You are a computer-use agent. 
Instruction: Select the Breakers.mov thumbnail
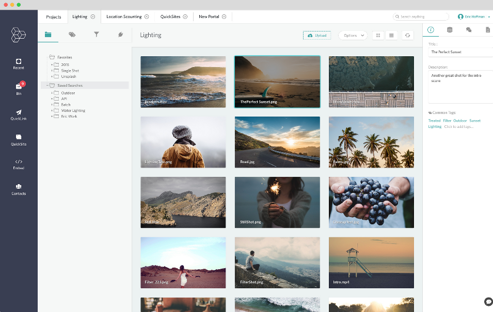[x=183, y=82]
